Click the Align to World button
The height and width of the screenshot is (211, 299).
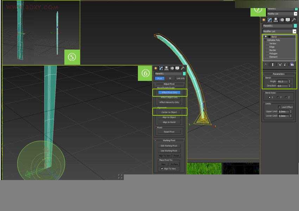click(169, 122)
